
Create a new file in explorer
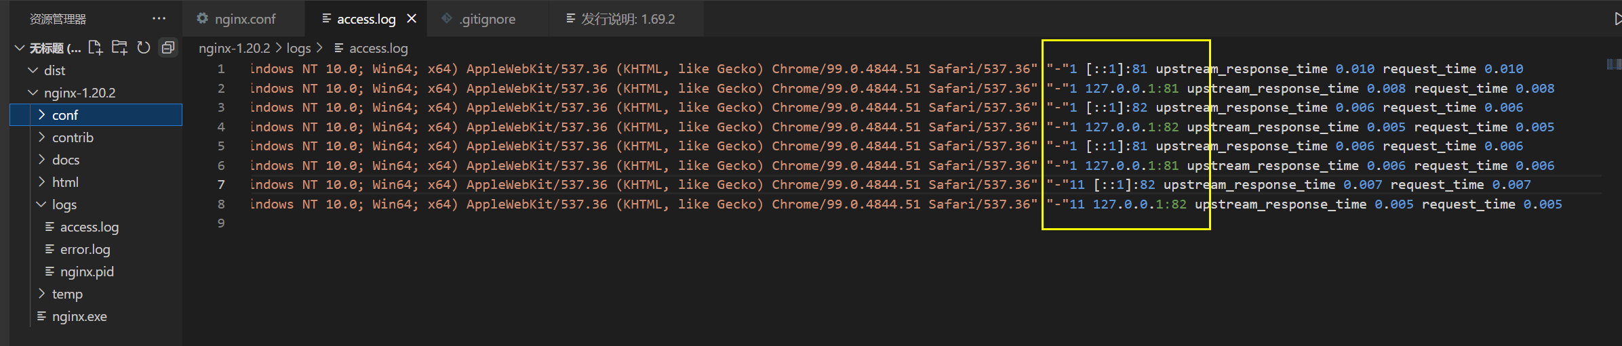pyautogui.click(x=96, y=47)
